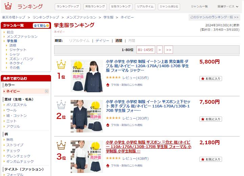Viewport: 244px width, 176px height.
Task: Click the bronze crown icon for rank 3
Action: point(61,145)
